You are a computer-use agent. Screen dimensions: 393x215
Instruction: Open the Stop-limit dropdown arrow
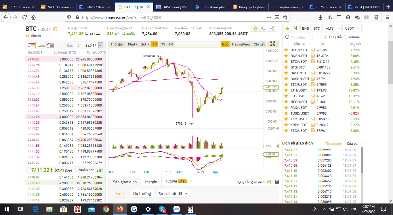coord(186,194)
